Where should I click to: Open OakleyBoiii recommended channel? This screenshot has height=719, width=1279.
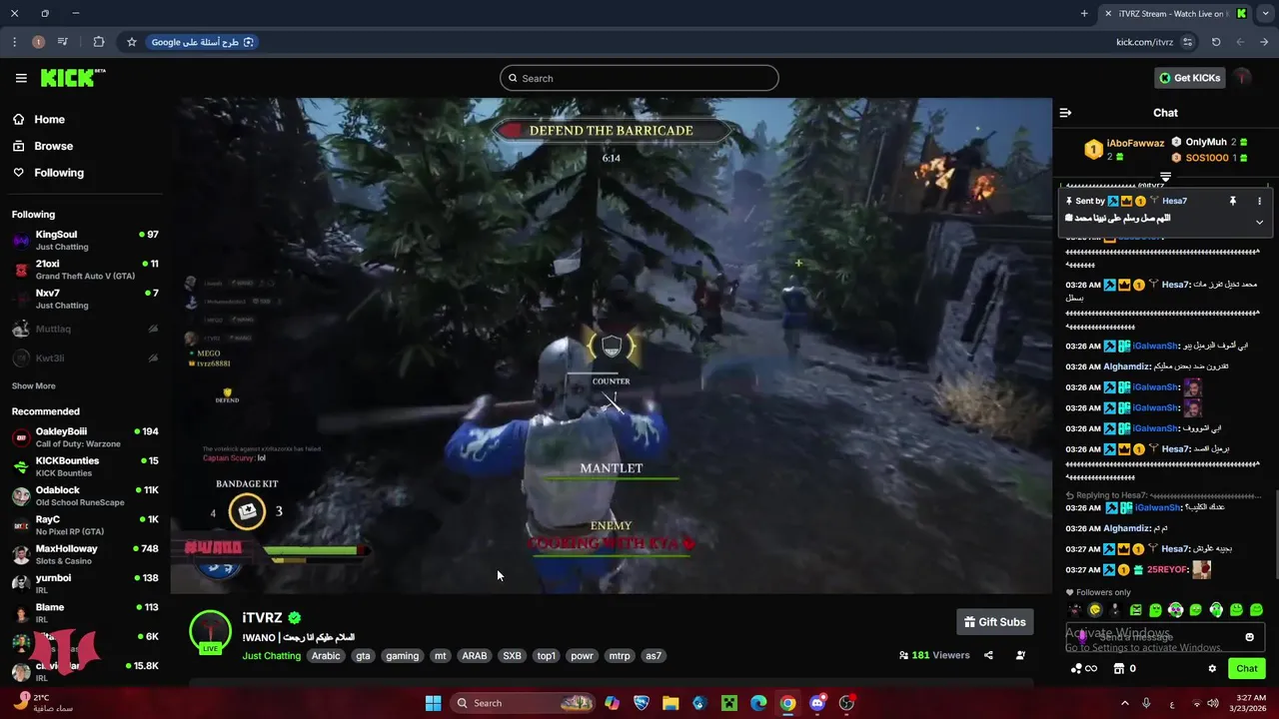pyautogui.click(x=85, y=437)
